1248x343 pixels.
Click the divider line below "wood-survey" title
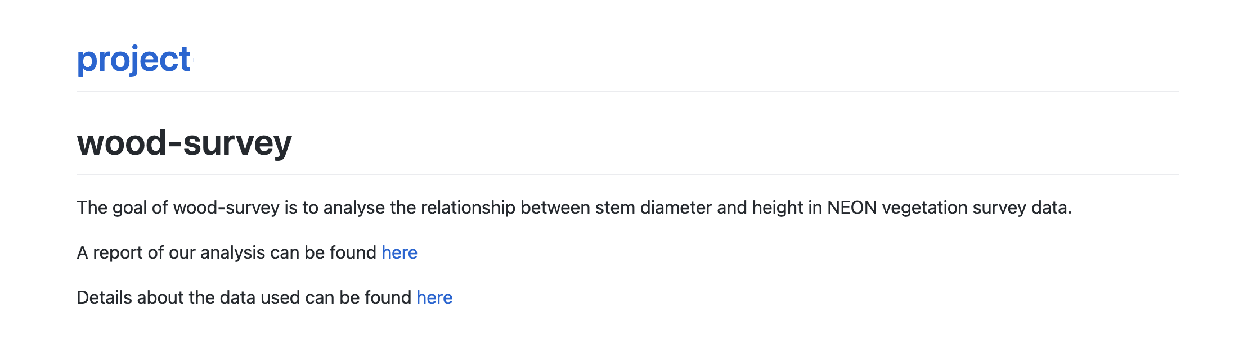[x=628, y=175]
